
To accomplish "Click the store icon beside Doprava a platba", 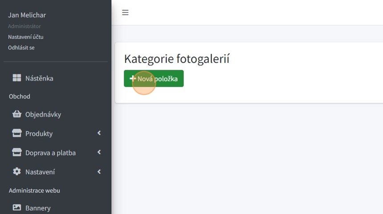I will point(17,153).
